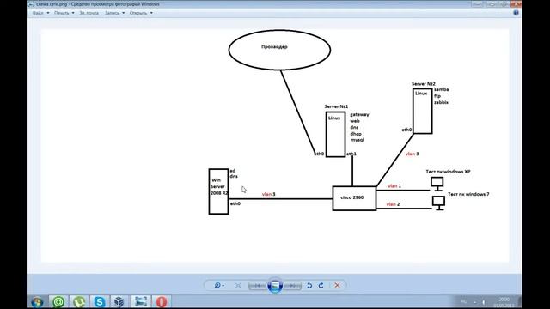550x309 pixels.
Task: Click 'Linux' text inside Server №1 box
Action: tap(334, 118)
